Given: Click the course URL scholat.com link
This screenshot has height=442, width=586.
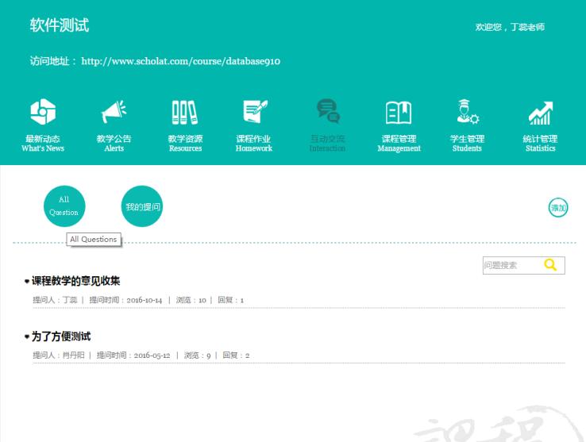Looking at the screenshot, I should click(x=180, y=62).
